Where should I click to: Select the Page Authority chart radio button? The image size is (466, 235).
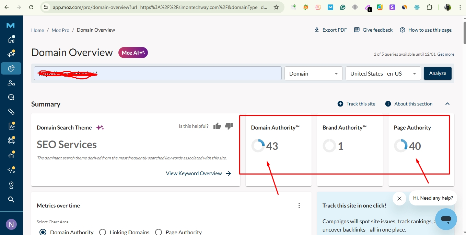pyautogui.click(x=158, y=232)
